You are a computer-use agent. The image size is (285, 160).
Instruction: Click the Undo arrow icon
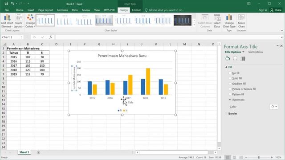click(12, 4)
